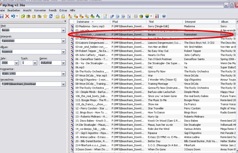Click the file icon of 214-filterfunk row
The image size is (238, 153).
[x=72, y=145]
